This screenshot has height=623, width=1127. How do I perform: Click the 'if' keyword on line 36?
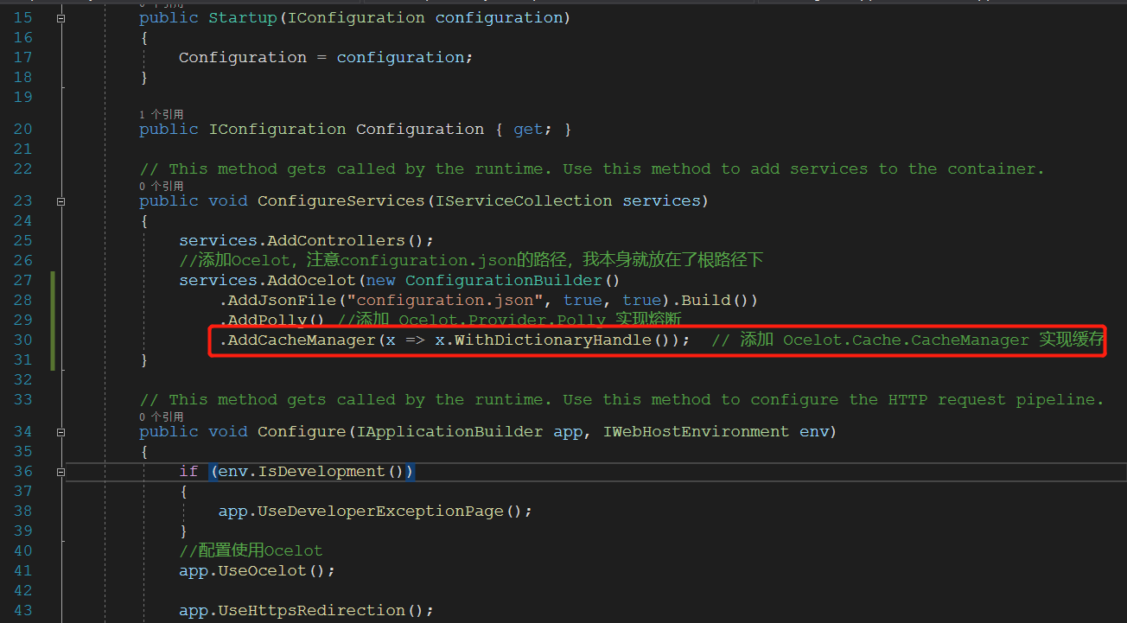(188, 472)
